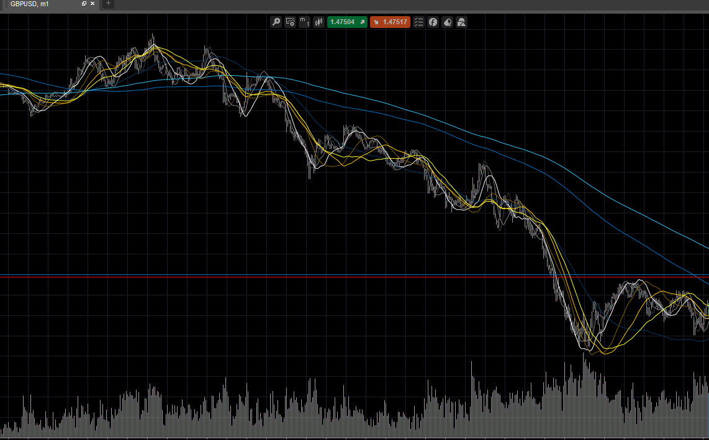Open the m1 timeframe selector

tap(304, 22)
